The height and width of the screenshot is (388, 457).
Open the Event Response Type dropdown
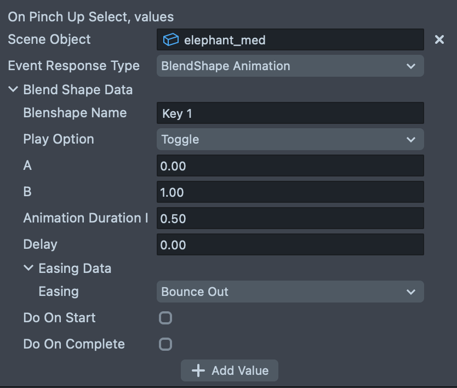tap(290, 66)
